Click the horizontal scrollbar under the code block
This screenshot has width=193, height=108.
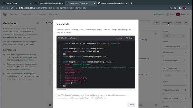click(62, 90)
